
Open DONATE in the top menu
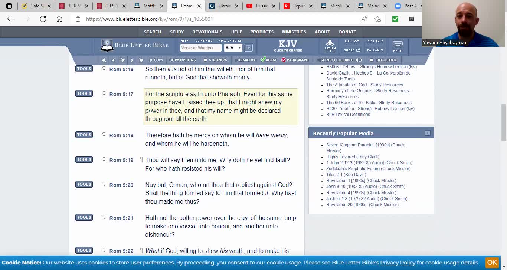[347, 32]
